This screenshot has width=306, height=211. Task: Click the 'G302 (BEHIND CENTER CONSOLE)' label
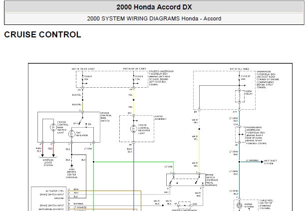click(71, 174)
